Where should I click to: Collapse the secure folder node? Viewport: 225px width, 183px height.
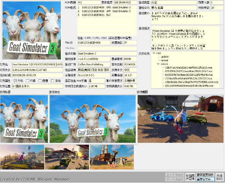[158, 64]
